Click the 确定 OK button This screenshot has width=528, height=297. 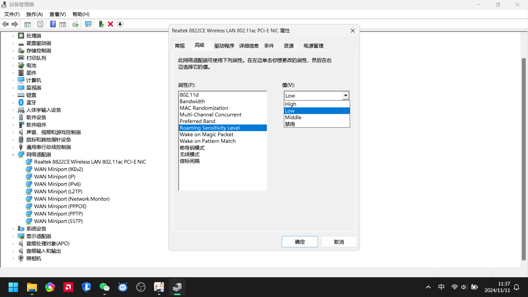click(300, 242)
